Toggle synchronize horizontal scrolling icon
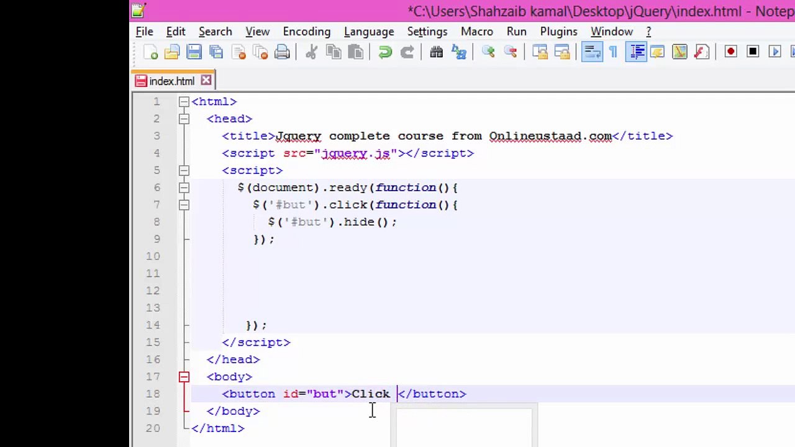This screenshot has height=447, width=795. (562, 53)
